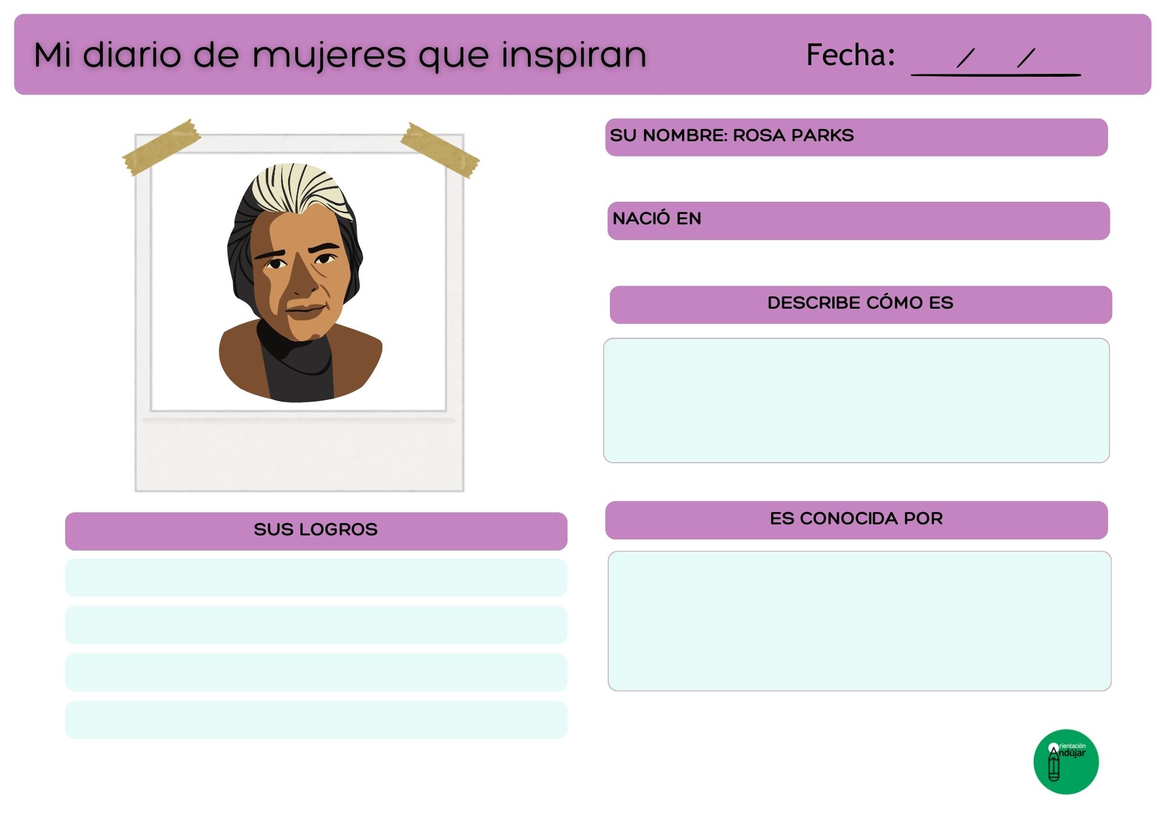Click the NACIÓ EN field
Screen dimensions: 1164x822
858,220
